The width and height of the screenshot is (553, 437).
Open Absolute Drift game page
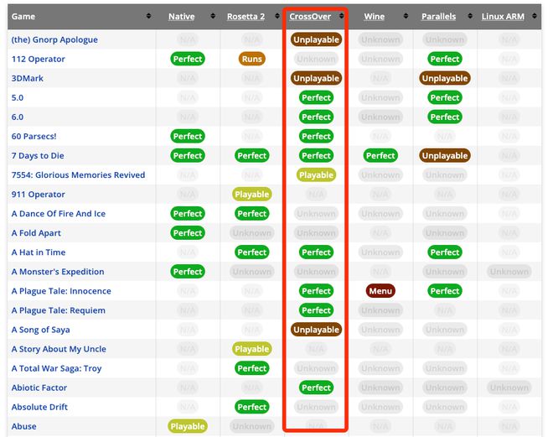[39, 407]
